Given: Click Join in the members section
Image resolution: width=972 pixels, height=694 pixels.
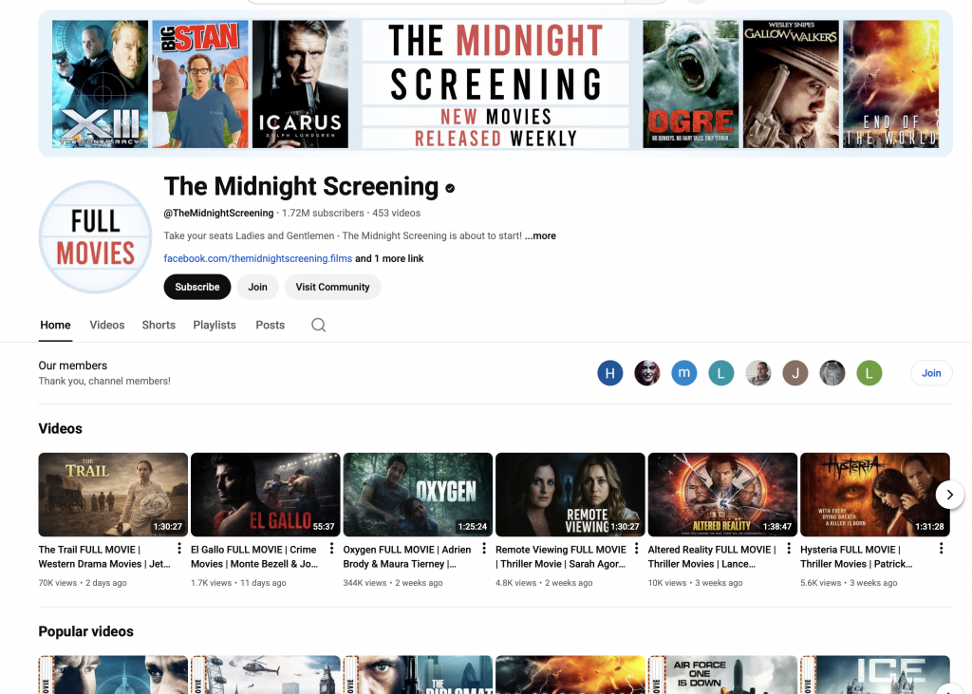Looking at the screenshot, I should tap(931, 373).
